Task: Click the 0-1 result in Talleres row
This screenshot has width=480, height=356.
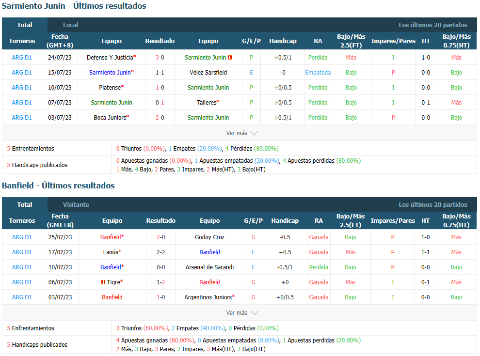Action: (160, 103)
